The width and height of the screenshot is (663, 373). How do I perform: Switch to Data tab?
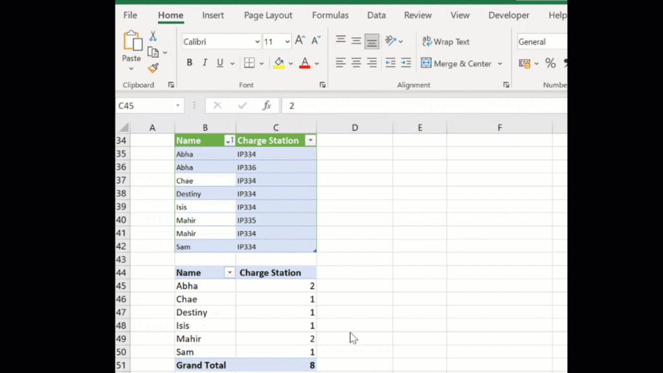point(376,16)
